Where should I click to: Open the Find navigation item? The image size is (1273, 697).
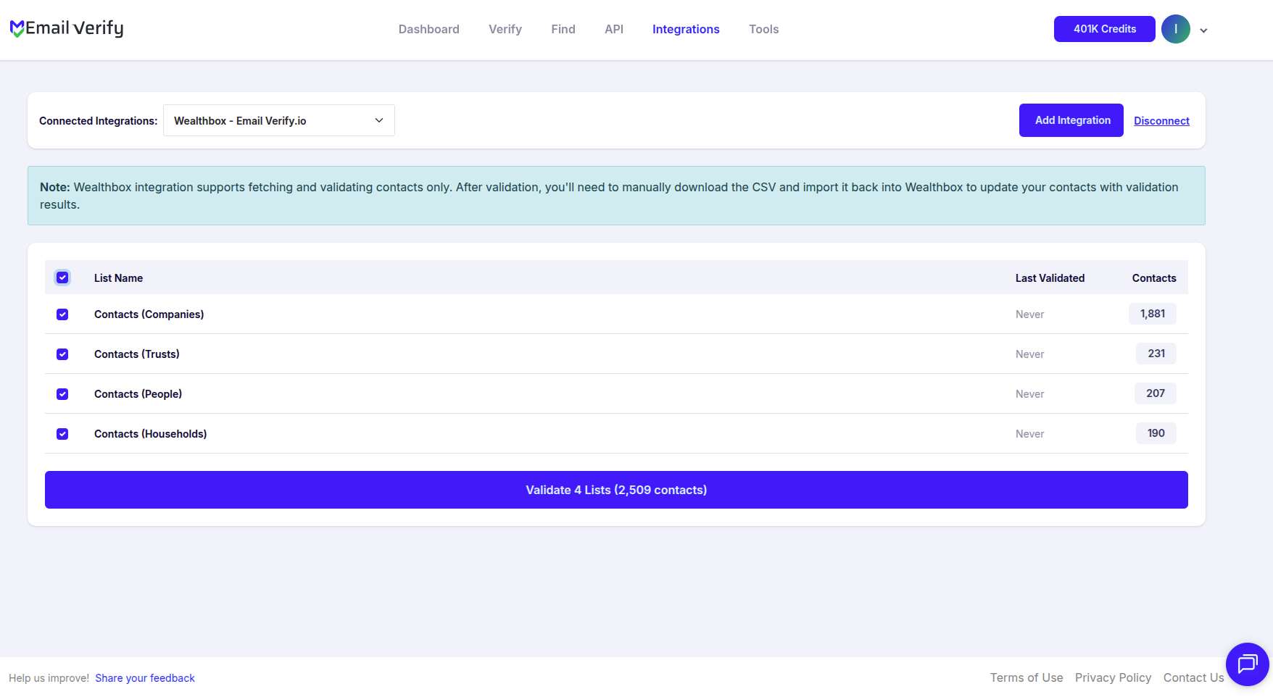(563, 29)
